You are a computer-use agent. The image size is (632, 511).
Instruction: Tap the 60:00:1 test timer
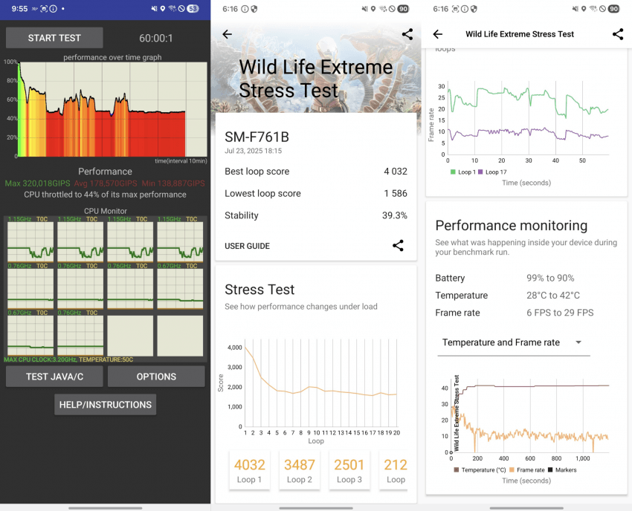click(x=156, y=39)
